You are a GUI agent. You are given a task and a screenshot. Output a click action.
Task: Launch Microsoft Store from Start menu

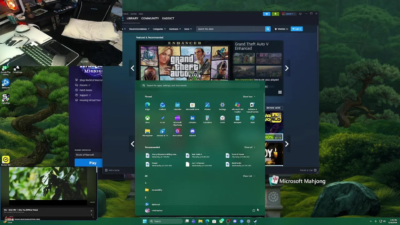(x=192, y=106)
